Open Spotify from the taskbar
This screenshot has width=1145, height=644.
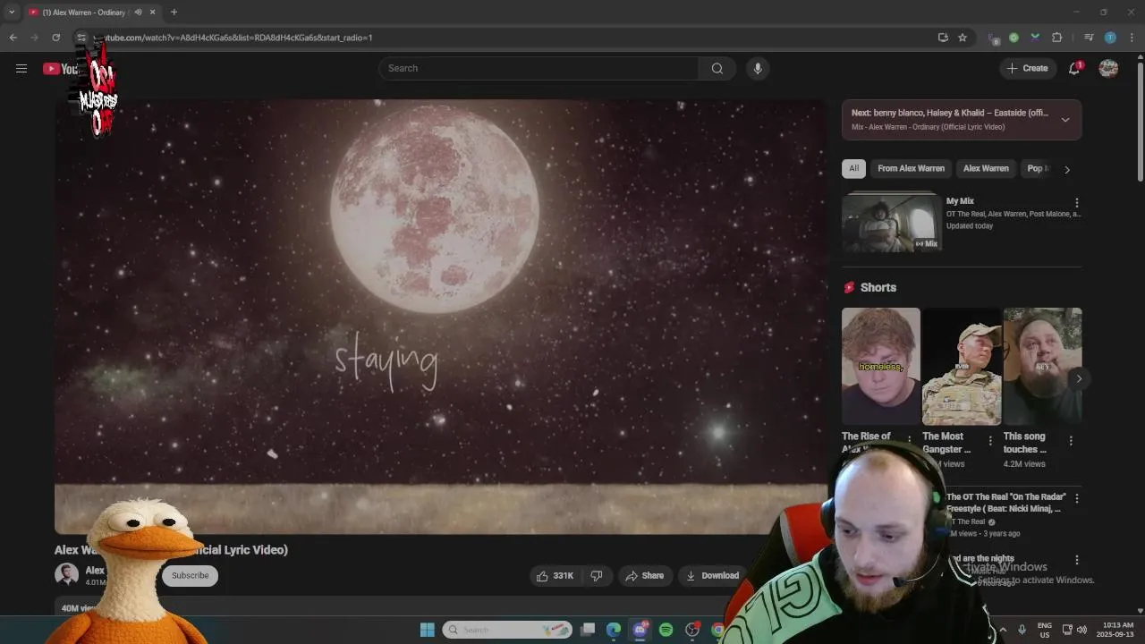click(666, 630)
